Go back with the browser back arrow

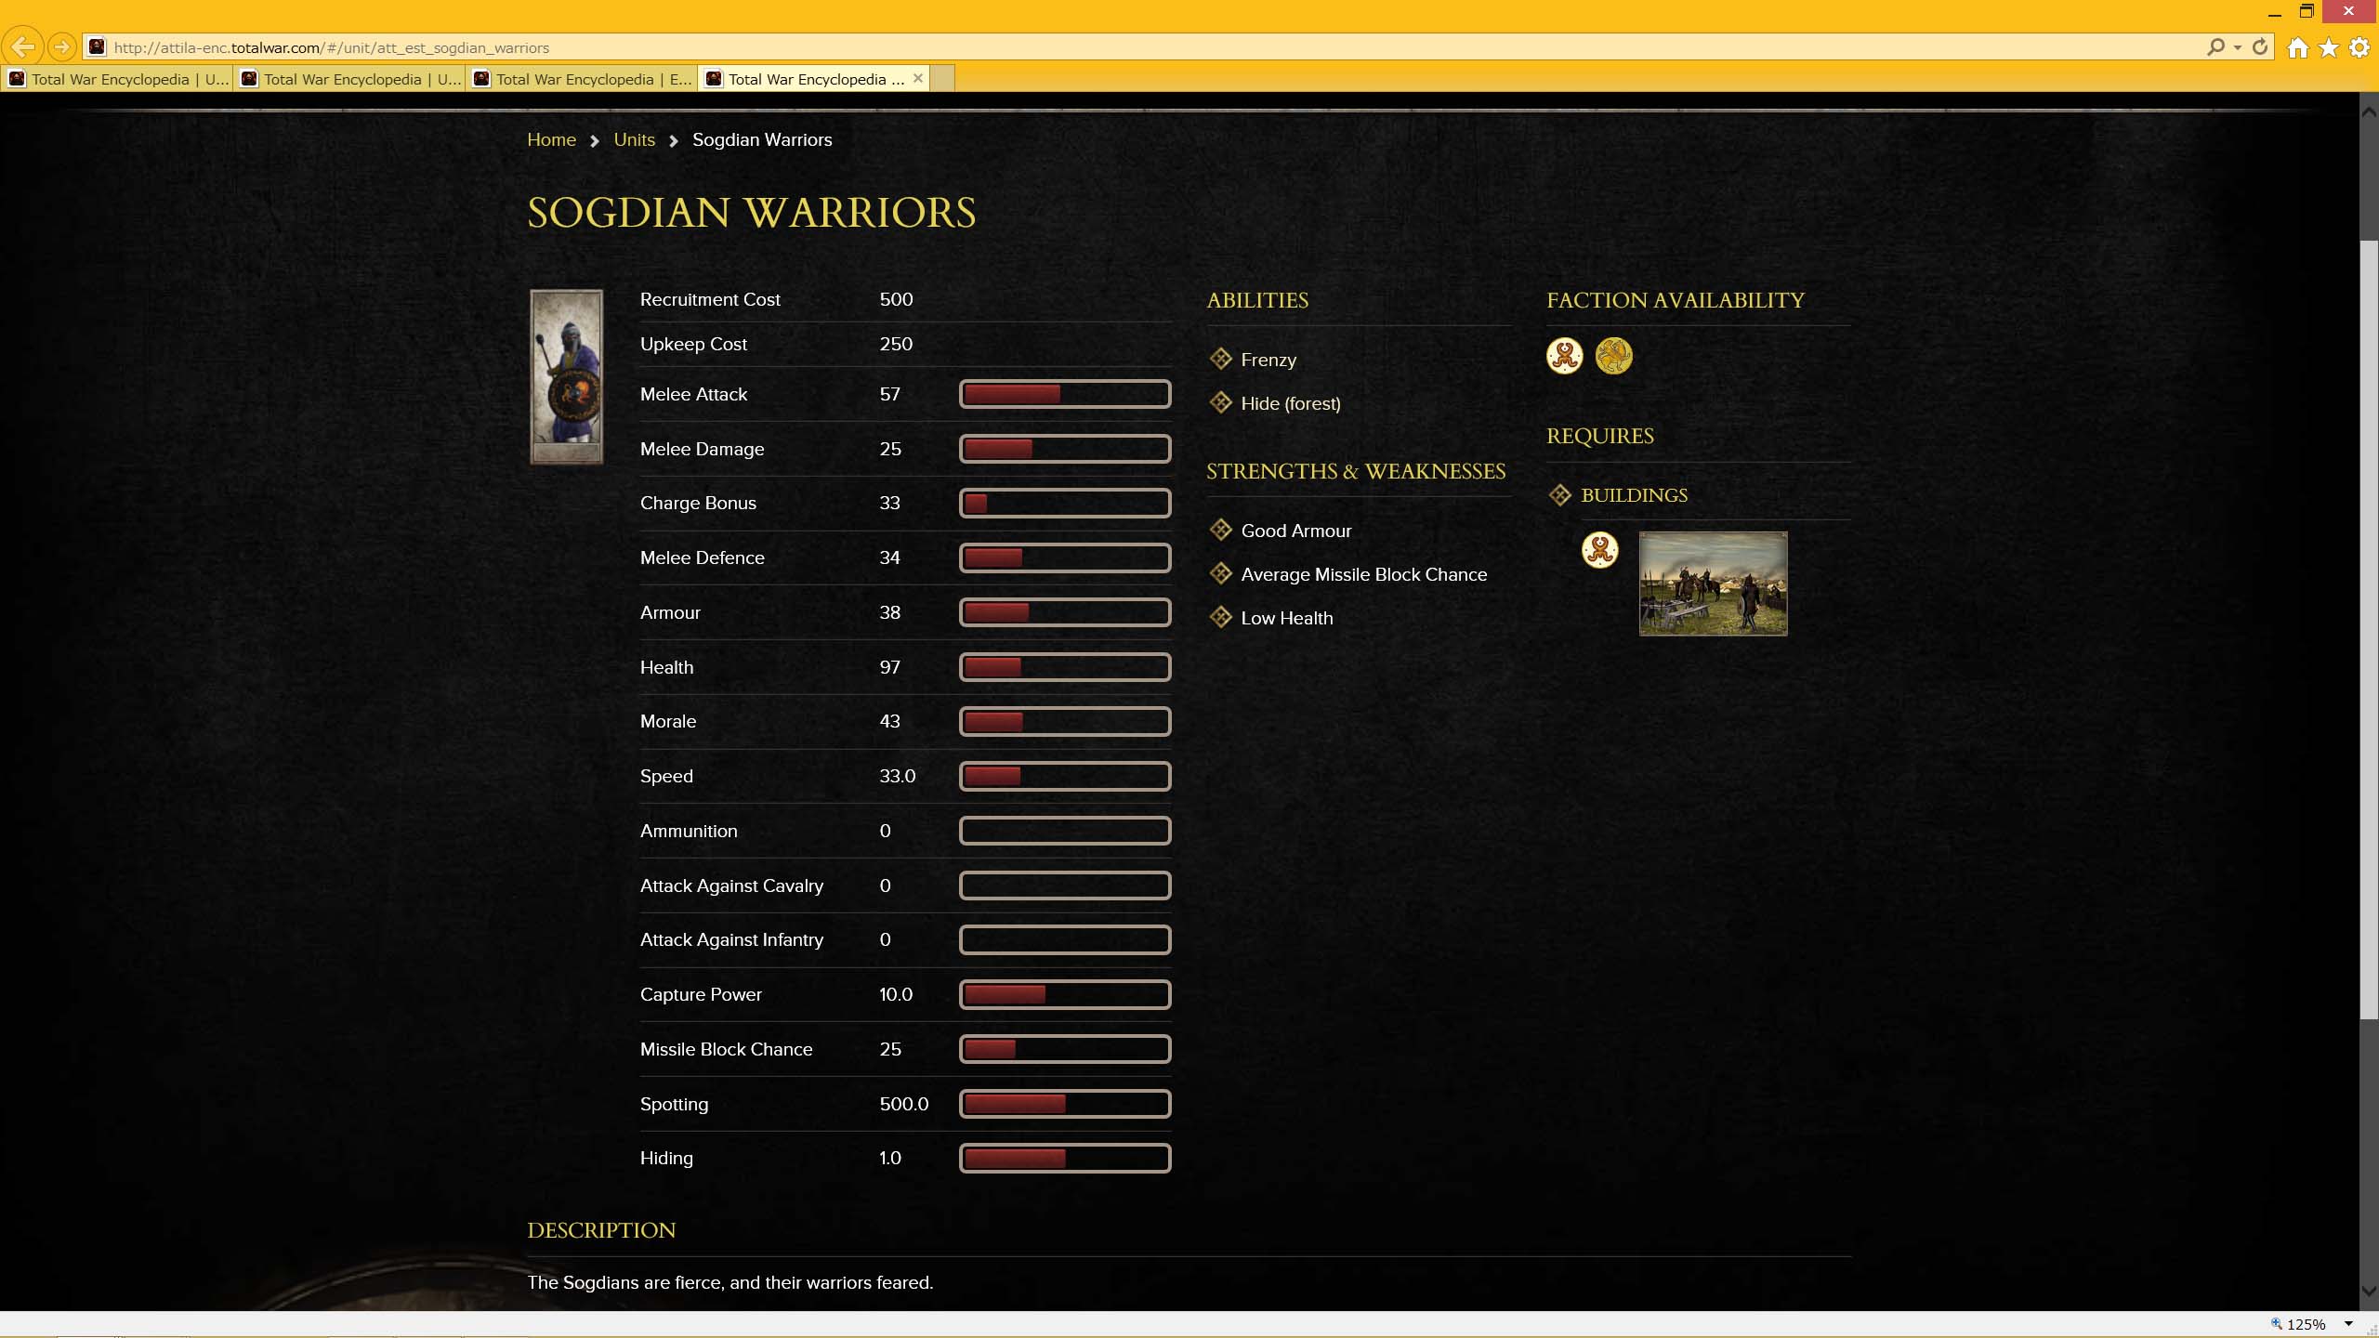point(23,46)
